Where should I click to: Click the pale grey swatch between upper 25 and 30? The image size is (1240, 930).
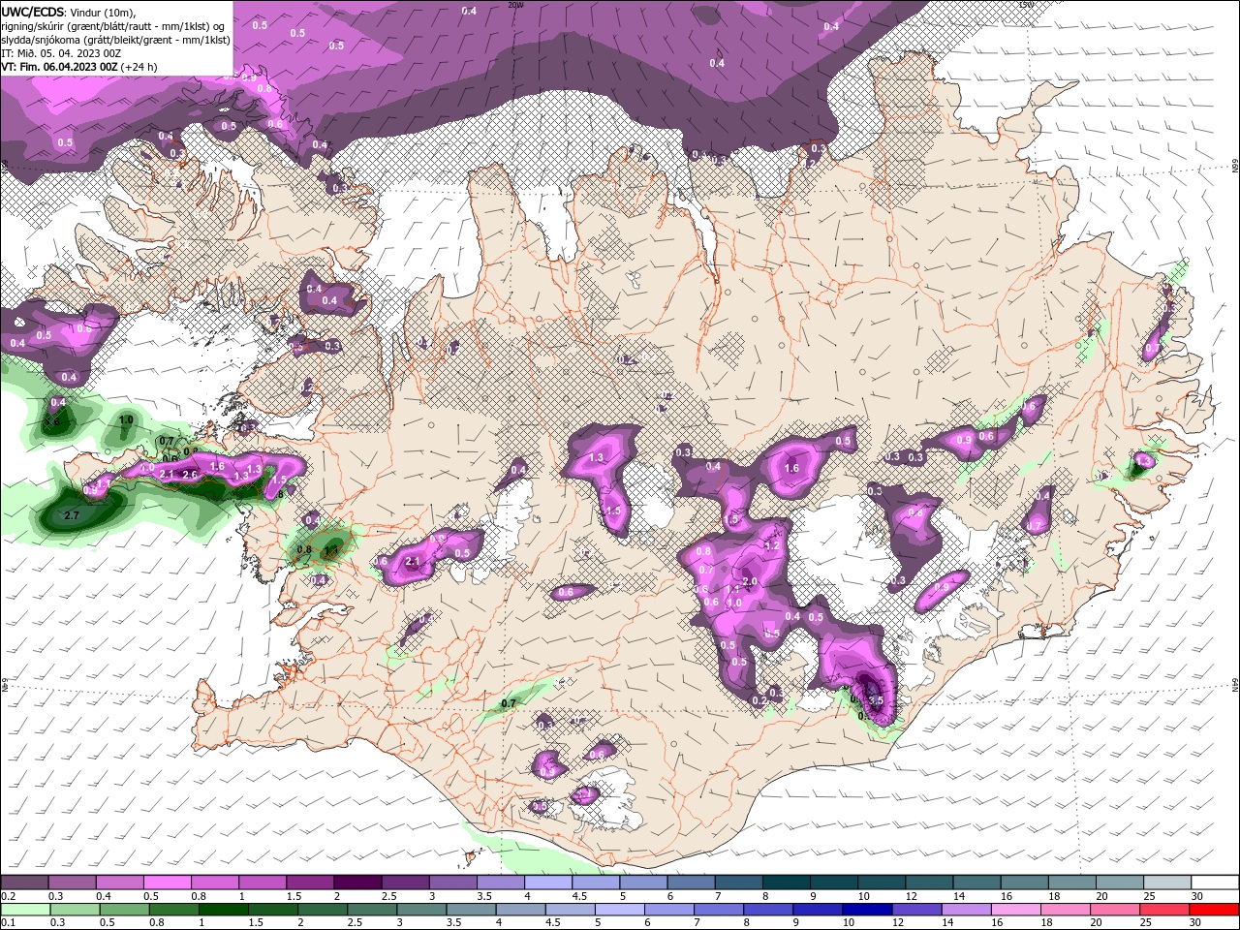(x=1167, y=883)
